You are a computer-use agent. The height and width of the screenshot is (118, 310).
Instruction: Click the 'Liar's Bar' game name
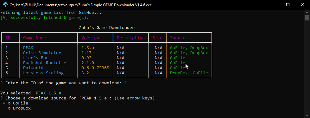click(36, 58)
